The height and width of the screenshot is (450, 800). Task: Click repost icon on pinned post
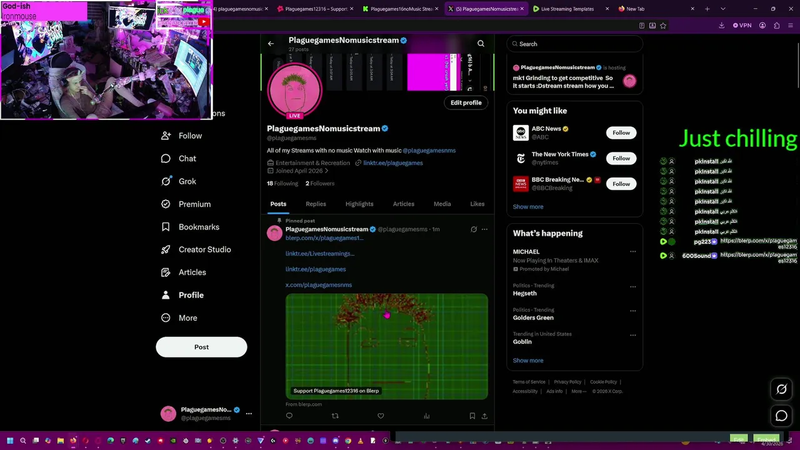[335, 416]
